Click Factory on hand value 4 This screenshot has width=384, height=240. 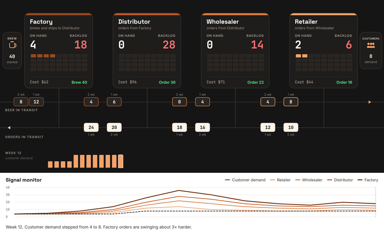[33, 45]
